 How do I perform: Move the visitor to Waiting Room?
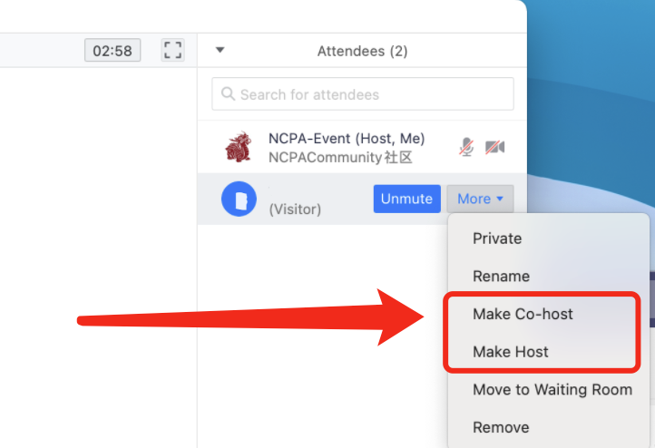(552, 390)
